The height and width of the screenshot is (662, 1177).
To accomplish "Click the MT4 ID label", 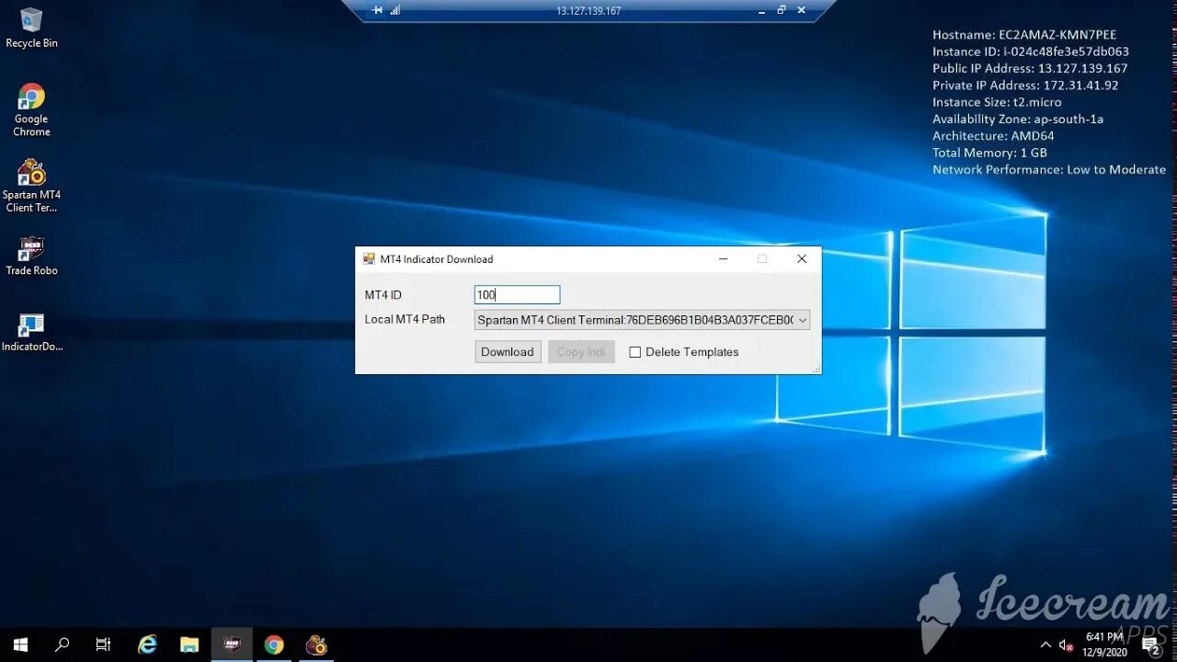I will click(383, 295).
